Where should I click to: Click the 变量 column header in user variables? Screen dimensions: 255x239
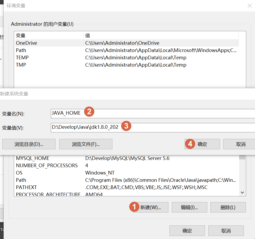tap(48, 35)
